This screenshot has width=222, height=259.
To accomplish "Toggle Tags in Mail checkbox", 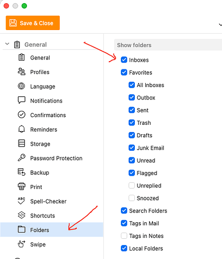I will pyautogui.click(x=124, y=223).
